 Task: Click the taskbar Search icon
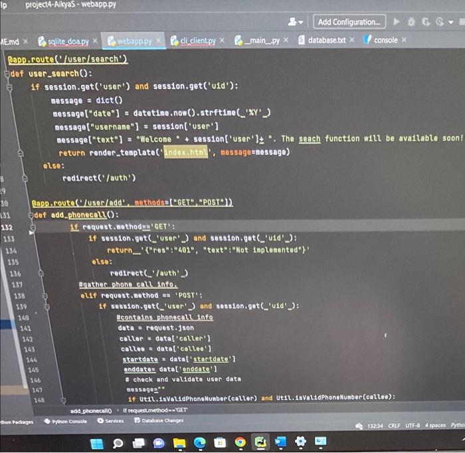118,443
